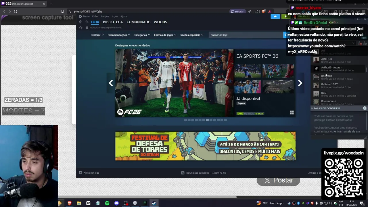Go back in Steam store navigation
The width and height of the screenshot is (368, 207).
(80, 22)
